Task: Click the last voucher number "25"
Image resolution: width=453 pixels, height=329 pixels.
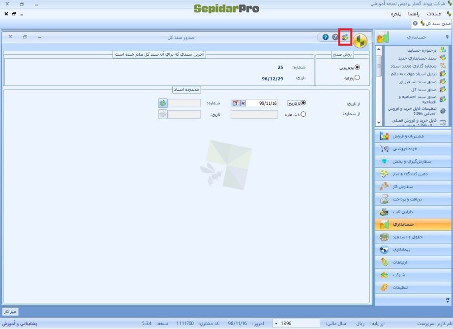Action: (x=280, y=67)
